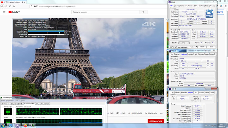This screenshot has height=128, width=228.
Task: Open Bench tab in top CPU-Z window
Action: (206, 6)
